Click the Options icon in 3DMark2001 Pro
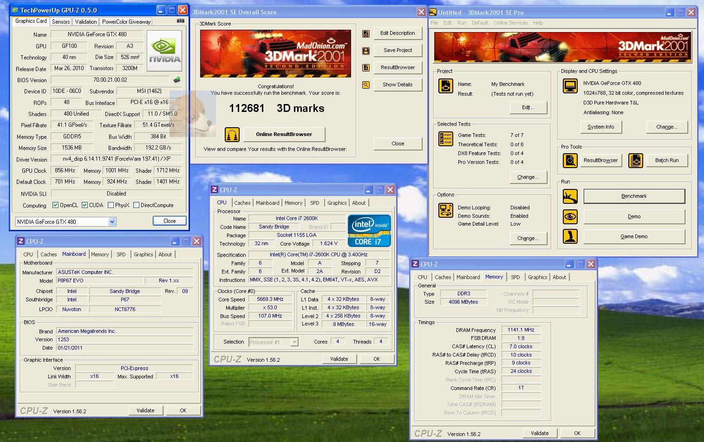The image size is (704, 442). [x=445, y=210]
